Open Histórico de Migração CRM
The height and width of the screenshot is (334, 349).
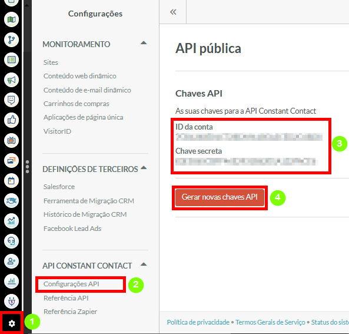85,214
